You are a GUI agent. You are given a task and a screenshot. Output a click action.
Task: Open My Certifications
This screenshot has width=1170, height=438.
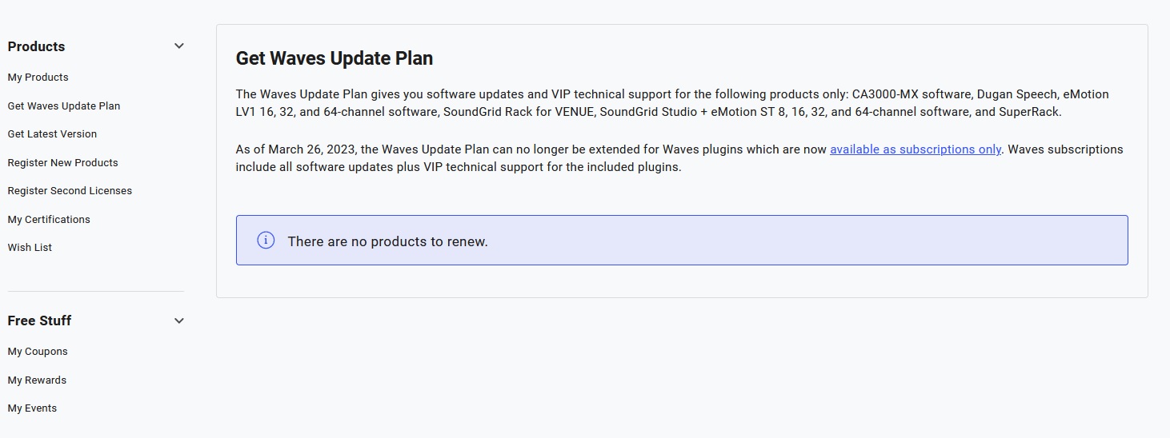point(49,220)
